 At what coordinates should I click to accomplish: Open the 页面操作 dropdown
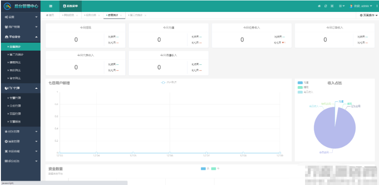(x=368, y=15)
